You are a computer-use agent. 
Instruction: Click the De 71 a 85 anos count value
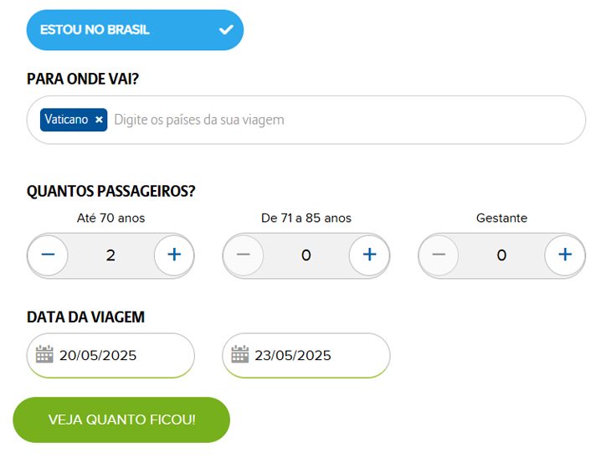[306, 255]
